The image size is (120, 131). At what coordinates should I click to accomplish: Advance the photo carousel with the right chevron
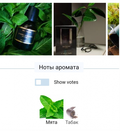pos(112,29)
